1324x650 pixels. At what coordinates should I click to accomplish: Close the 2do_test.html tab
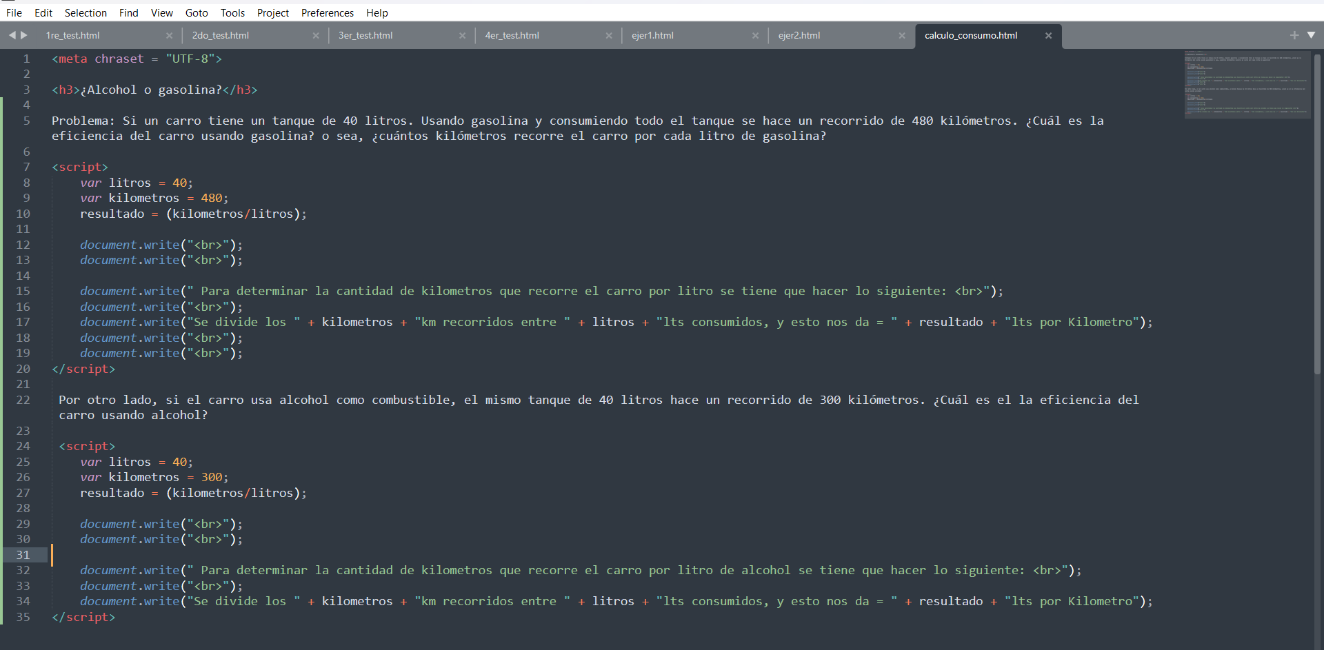point(316,36)
